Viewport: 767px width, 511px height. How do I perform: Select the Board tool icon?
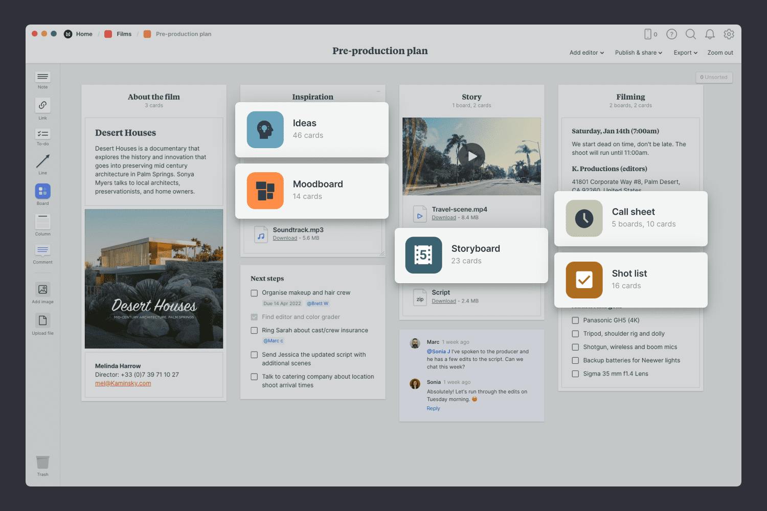point(42,191)
